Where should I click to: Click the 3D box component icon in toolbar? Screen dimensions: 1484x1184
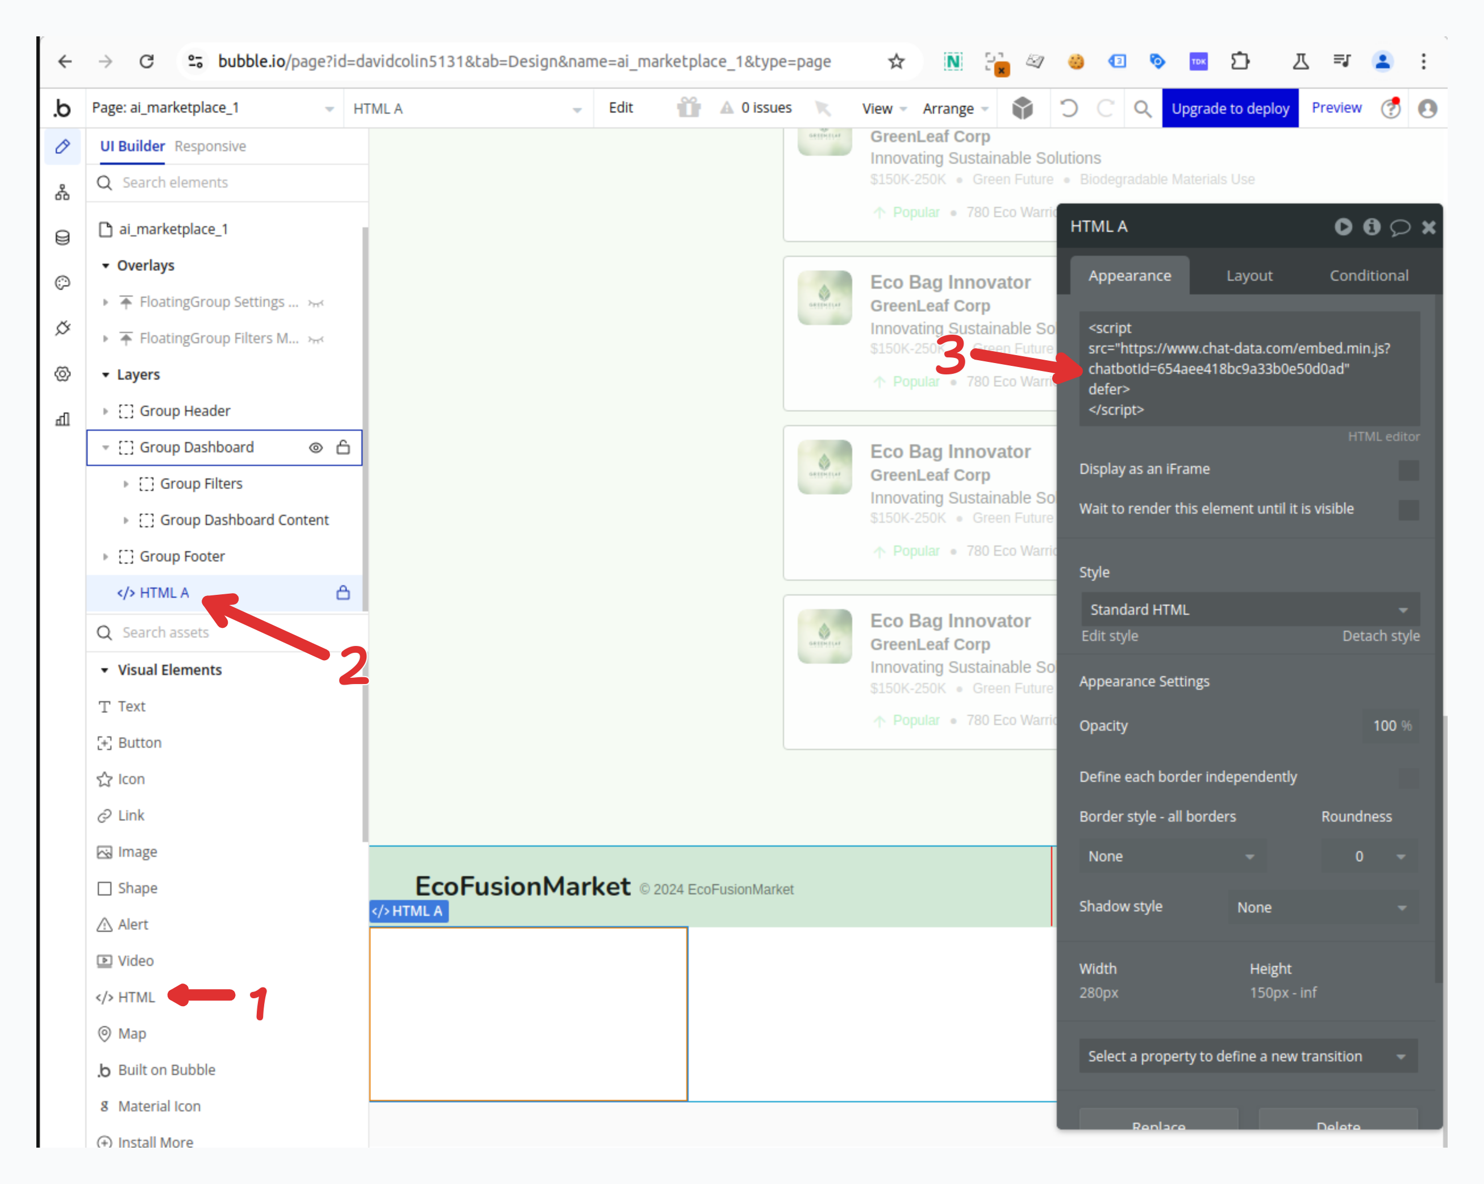click(x=1022, y=108)
